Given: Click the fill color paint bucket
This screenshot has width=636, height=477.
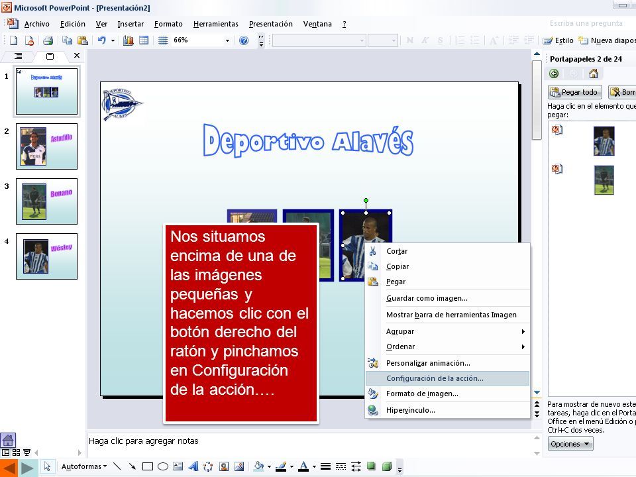Looking at the screenshot, I should point(259,466).
